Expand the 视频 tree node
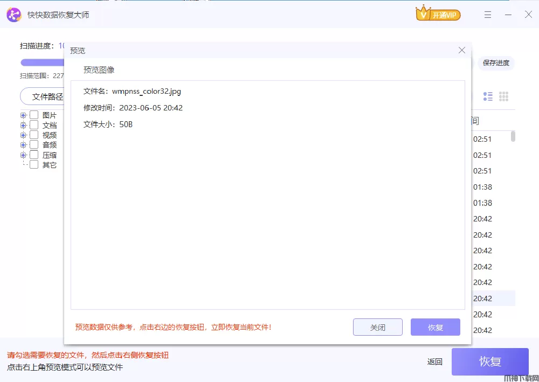The image size is (539, 382). [23, 135]
